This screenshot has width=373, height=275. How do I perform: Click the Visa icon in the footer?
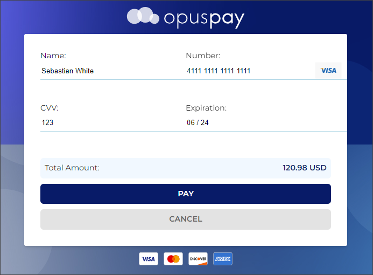(x=149, y=259)
